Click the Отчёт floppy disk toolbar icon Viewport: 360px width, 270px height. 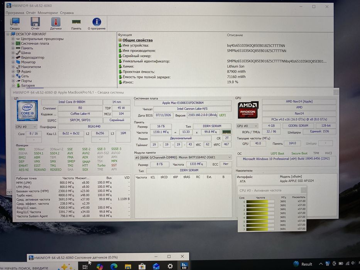35,24
